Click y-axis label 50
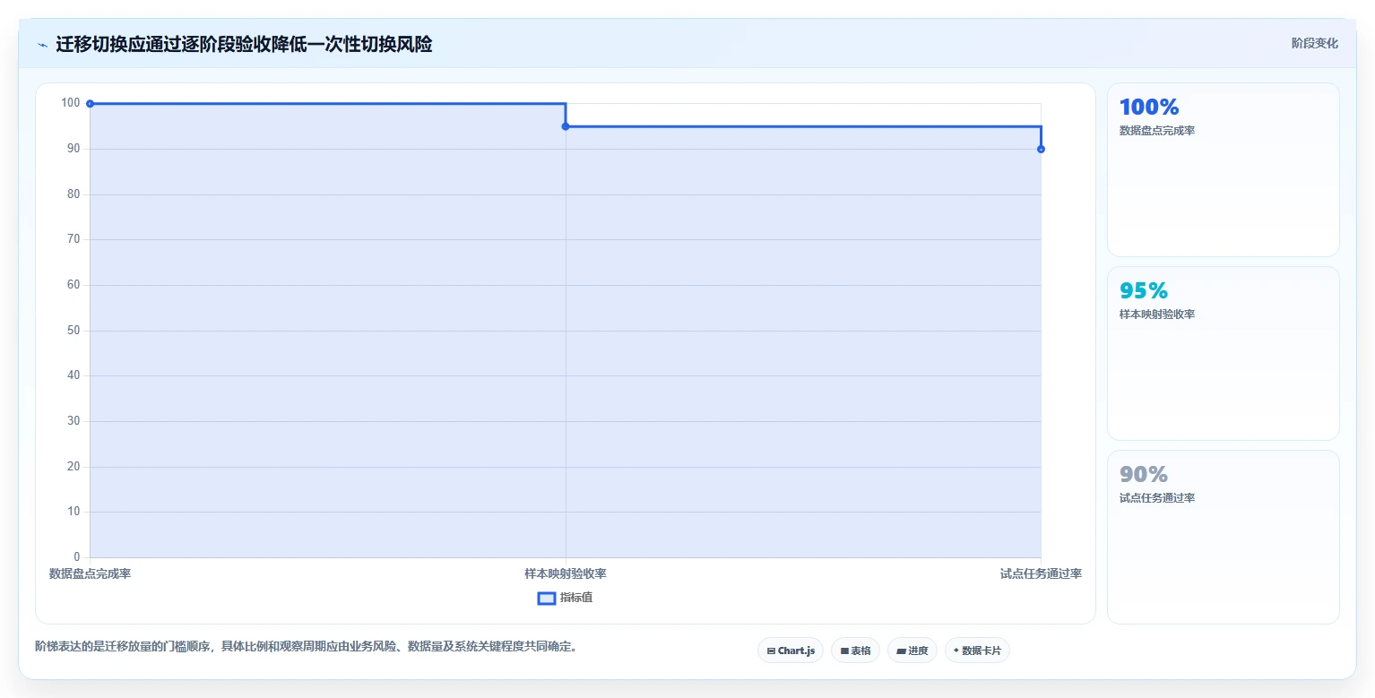The height and width of the screenshot is (698, 1375). [x=74, y=330]
